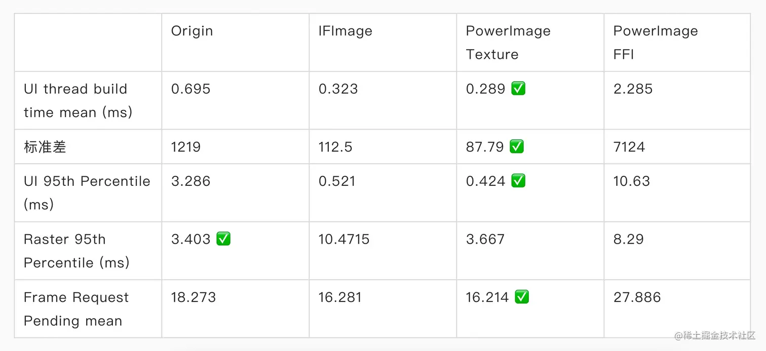The height and width of the screenshot is (351, 766).
Task: Select the 7124 cell value
Action: point(629,147)
